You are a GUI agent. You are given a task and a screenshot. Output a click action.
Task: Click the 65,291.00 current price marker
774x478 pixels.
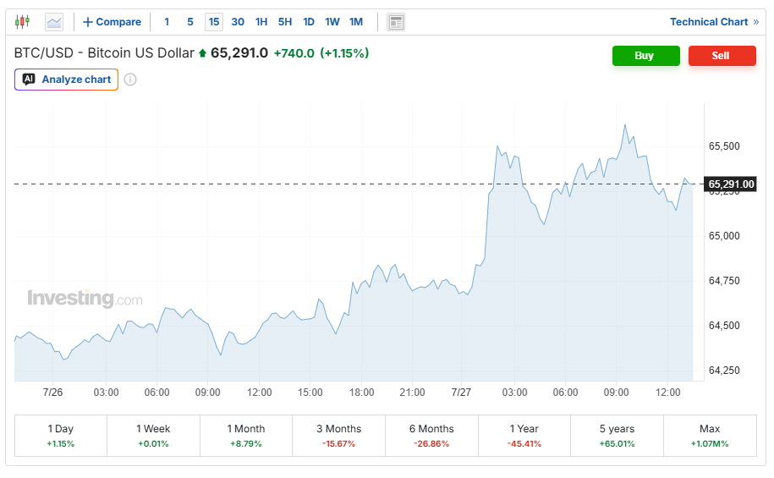[731, 184]
